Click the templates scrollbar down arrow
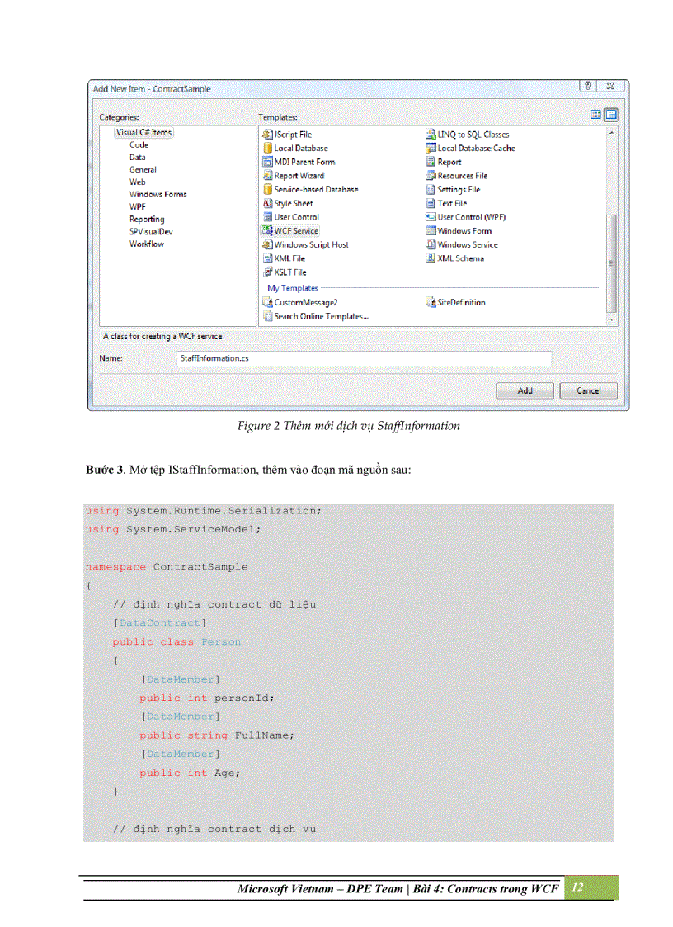 (x=612, y=319)
